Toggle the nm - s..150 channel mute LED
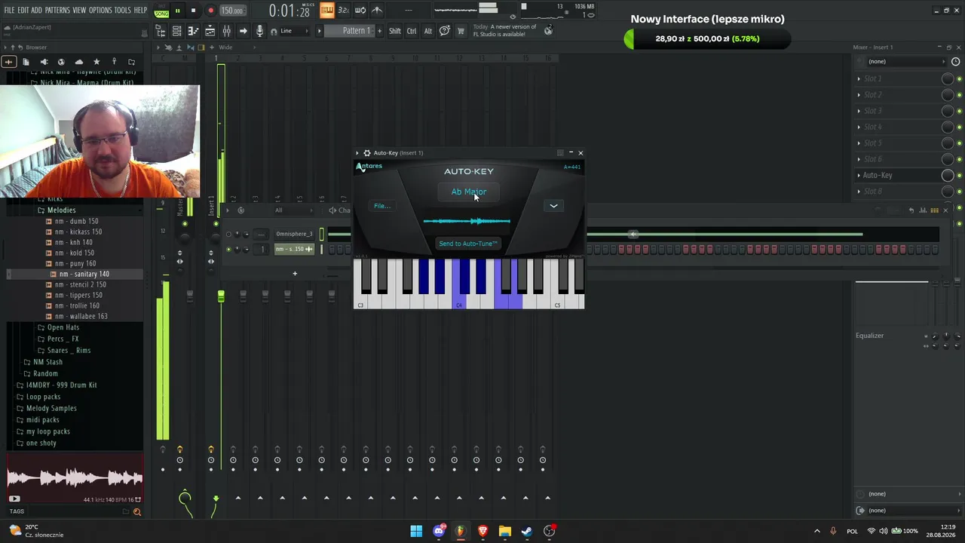This screenshot has height=543, width=965. click(228, 249)
